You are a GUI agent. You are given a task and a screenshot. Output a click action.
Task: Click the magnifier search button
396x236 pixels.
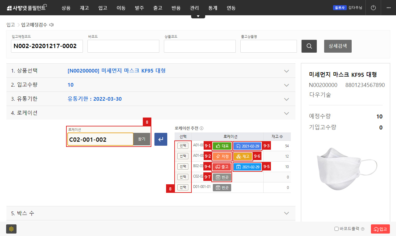pyautogui.click(x=309, y=46)
